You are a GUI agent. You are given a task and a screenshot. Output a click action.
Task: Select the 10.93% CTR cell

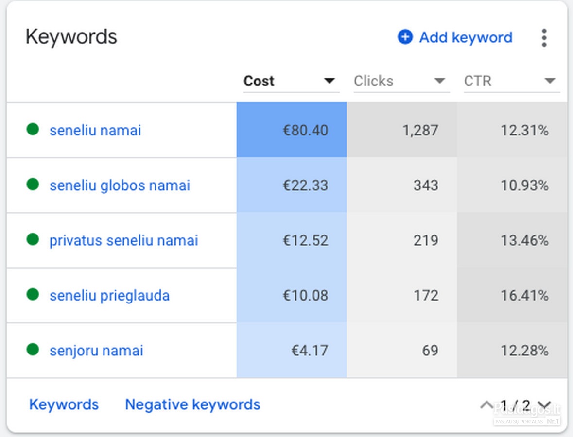pos(512,185)
